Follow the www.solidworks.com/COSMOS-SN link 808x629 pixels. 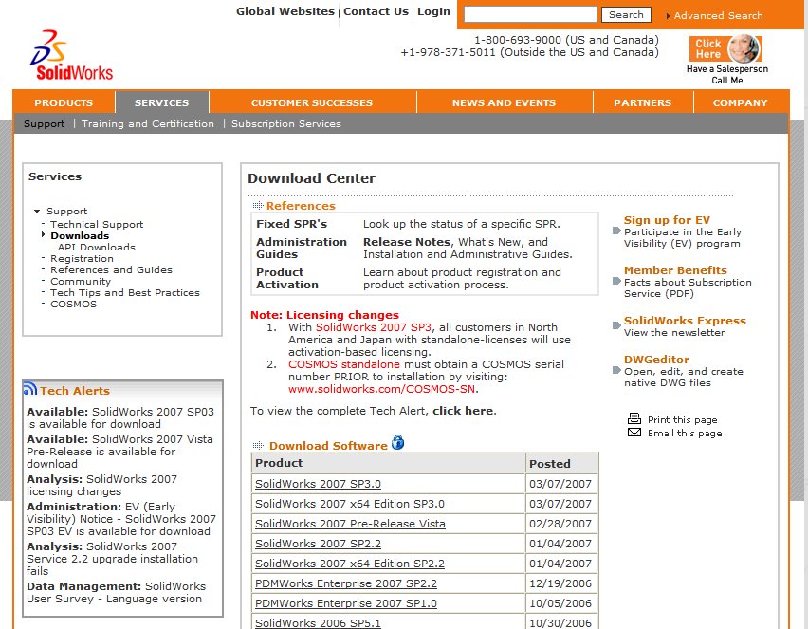(382, 389)
